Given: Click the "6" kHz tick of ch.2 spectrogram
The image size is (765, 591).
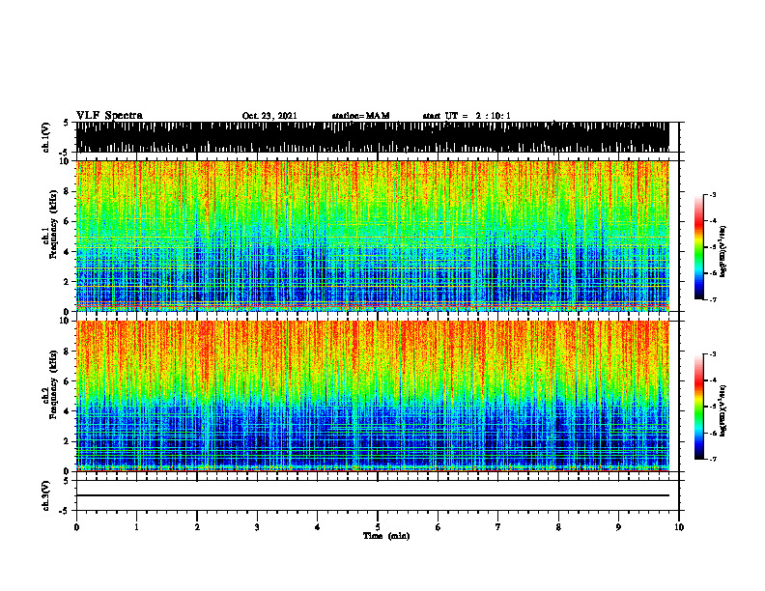Looking at the screenshot, I should pyautogui.click(x=68, y=381).
